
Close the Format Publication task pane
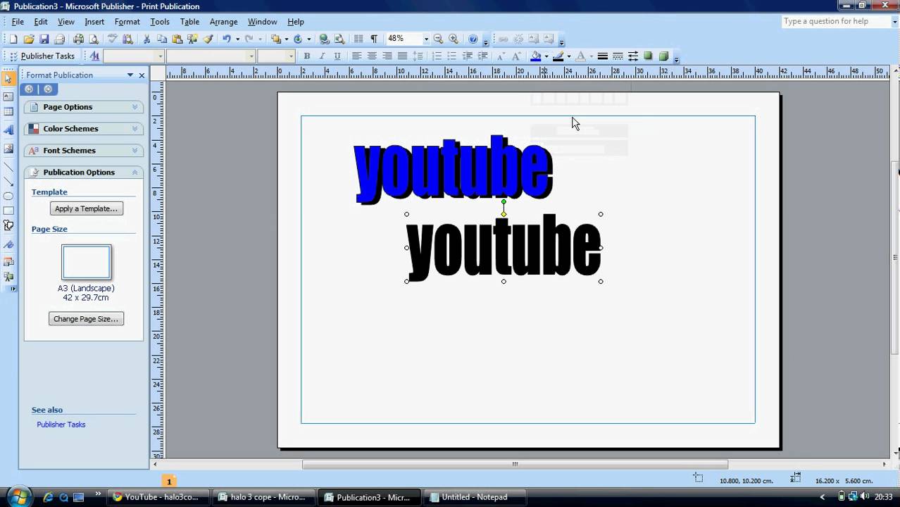coord(142,75)
